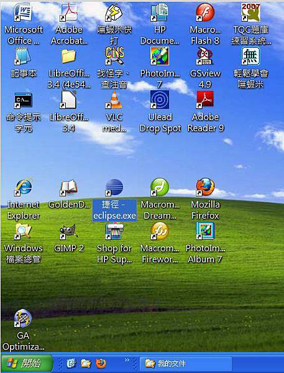Click the 捷徑 - eclipse.exe shortcut icon
The width and height of the screenshot is (284, 373).
click(114, 188)
